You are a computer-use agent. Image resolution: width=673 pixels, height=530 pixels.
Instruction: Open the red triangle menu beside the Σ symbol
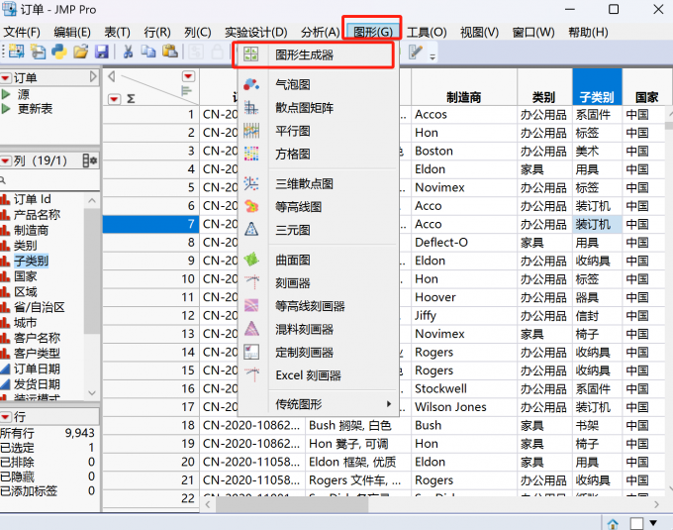[114, 99]
